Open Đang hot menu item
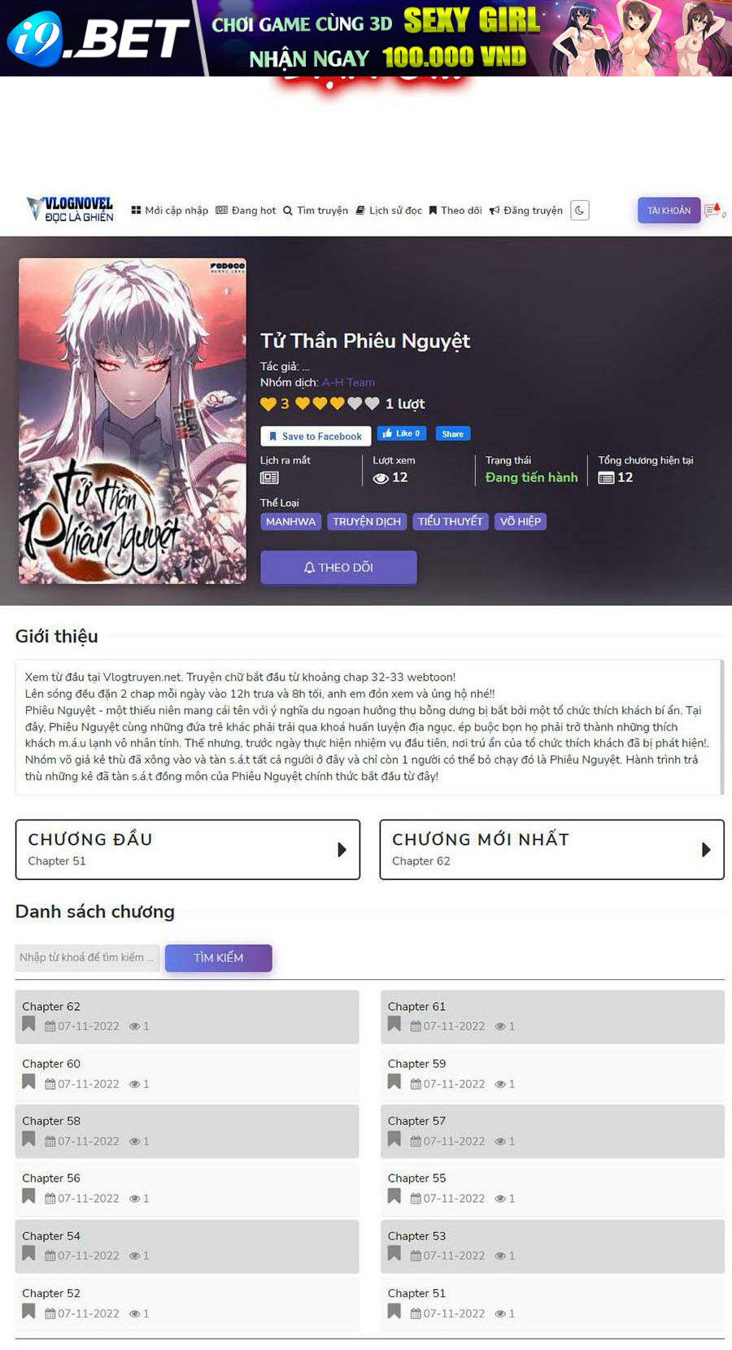Screen dimensions: 732x1350 click(246, 211)
